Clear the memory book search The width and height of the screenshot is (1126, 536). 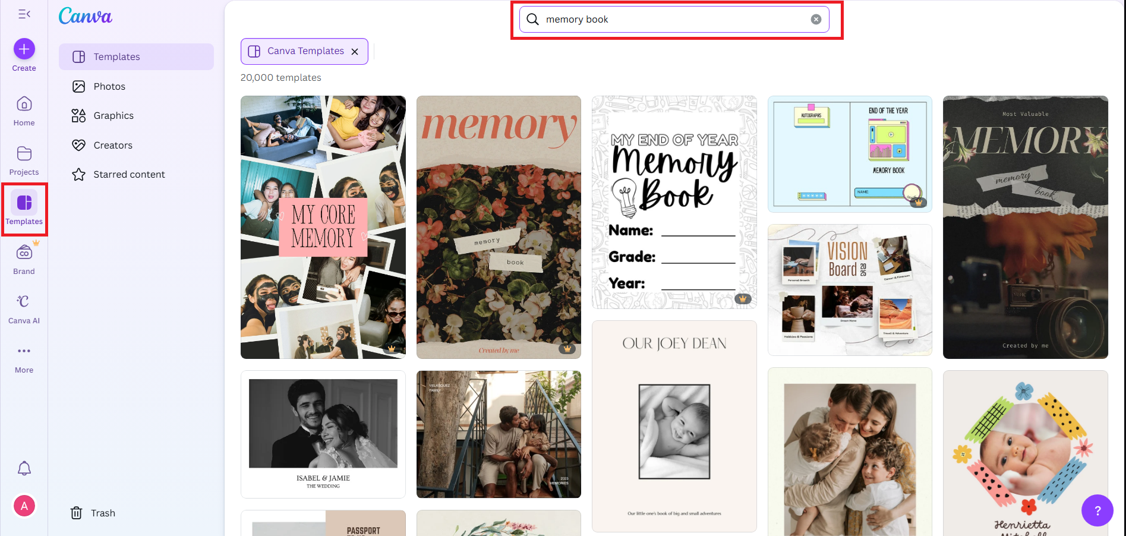[x=815, y=19]
